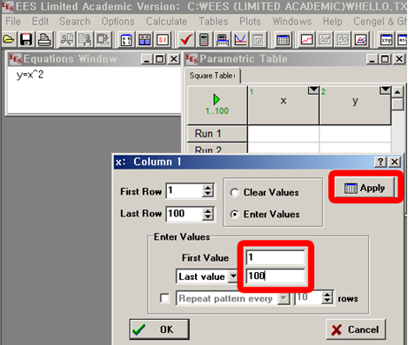
Task: Click the red checkmark Check Equations icon
Action: tap(186, 39)
